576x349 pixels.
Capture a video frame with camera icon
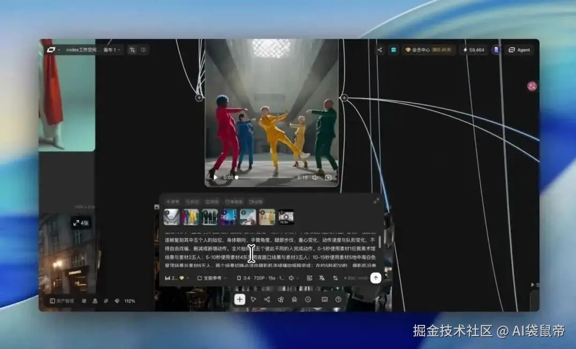(x=328, y=177)
